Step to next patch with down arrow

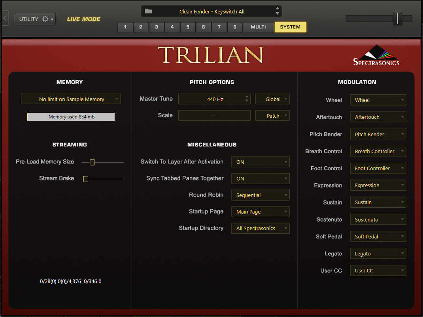(x=278, y=14)
